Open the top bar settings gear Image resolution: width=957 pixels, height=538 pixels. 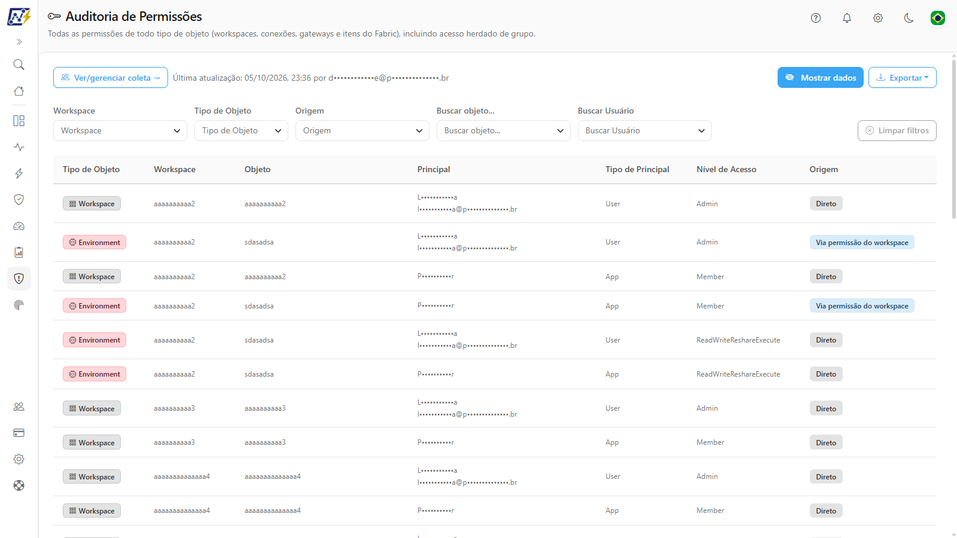pos(878,18)
